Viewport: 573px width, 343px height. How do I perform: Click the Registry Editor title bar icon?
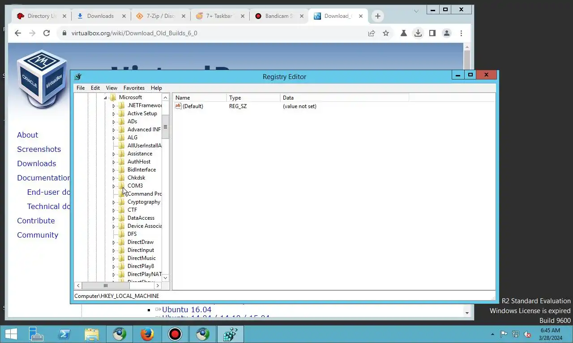point(78,77)
